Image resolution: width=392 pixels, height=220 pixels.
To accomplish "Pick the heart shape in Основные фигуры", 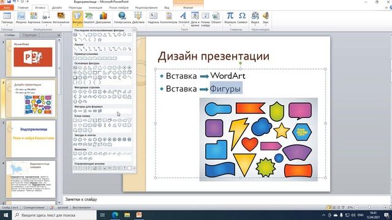I will (x=105, y=77).
